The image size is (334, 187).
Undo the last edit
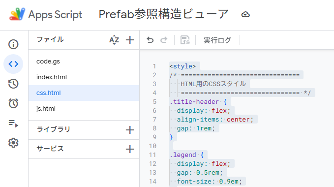150,40
